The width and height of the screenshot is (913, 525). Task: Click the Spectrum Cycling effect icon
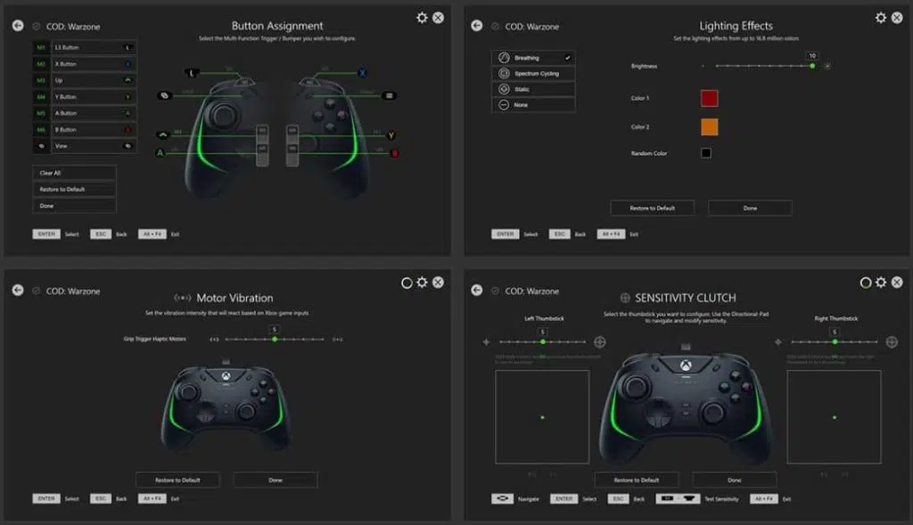click(x=505, y=73)
